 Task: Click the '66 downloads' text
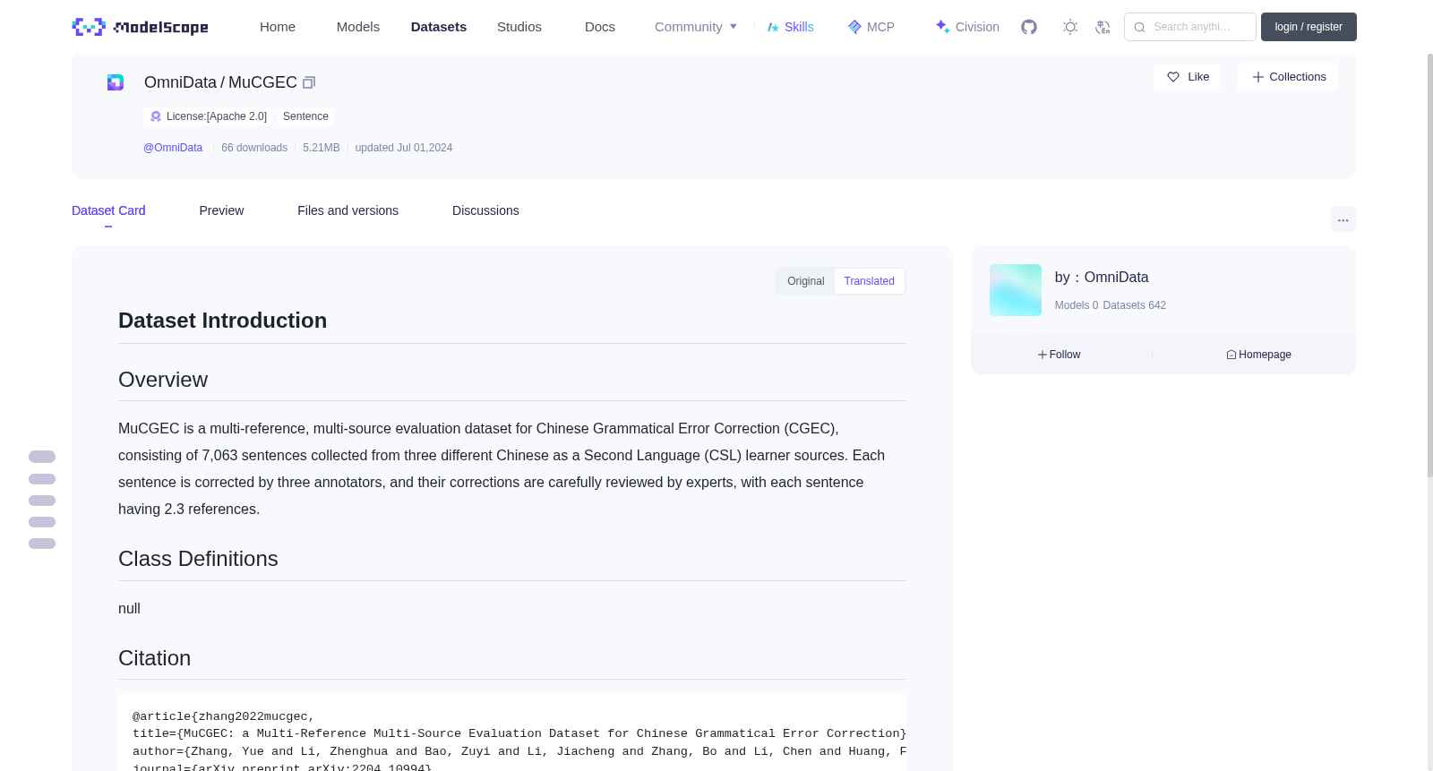pyautogui.click(x=254, y=148)
